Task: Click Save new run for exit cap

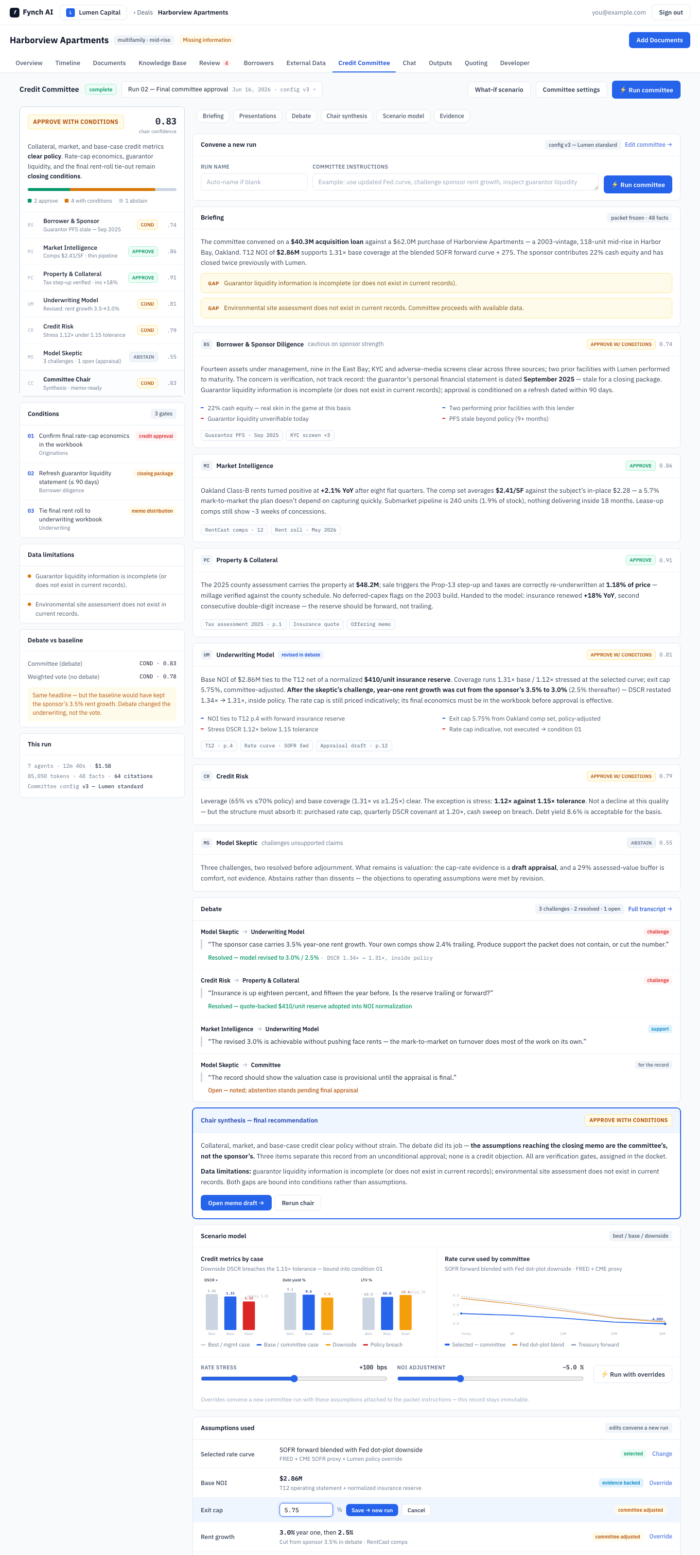Action: pos(372,1510)
